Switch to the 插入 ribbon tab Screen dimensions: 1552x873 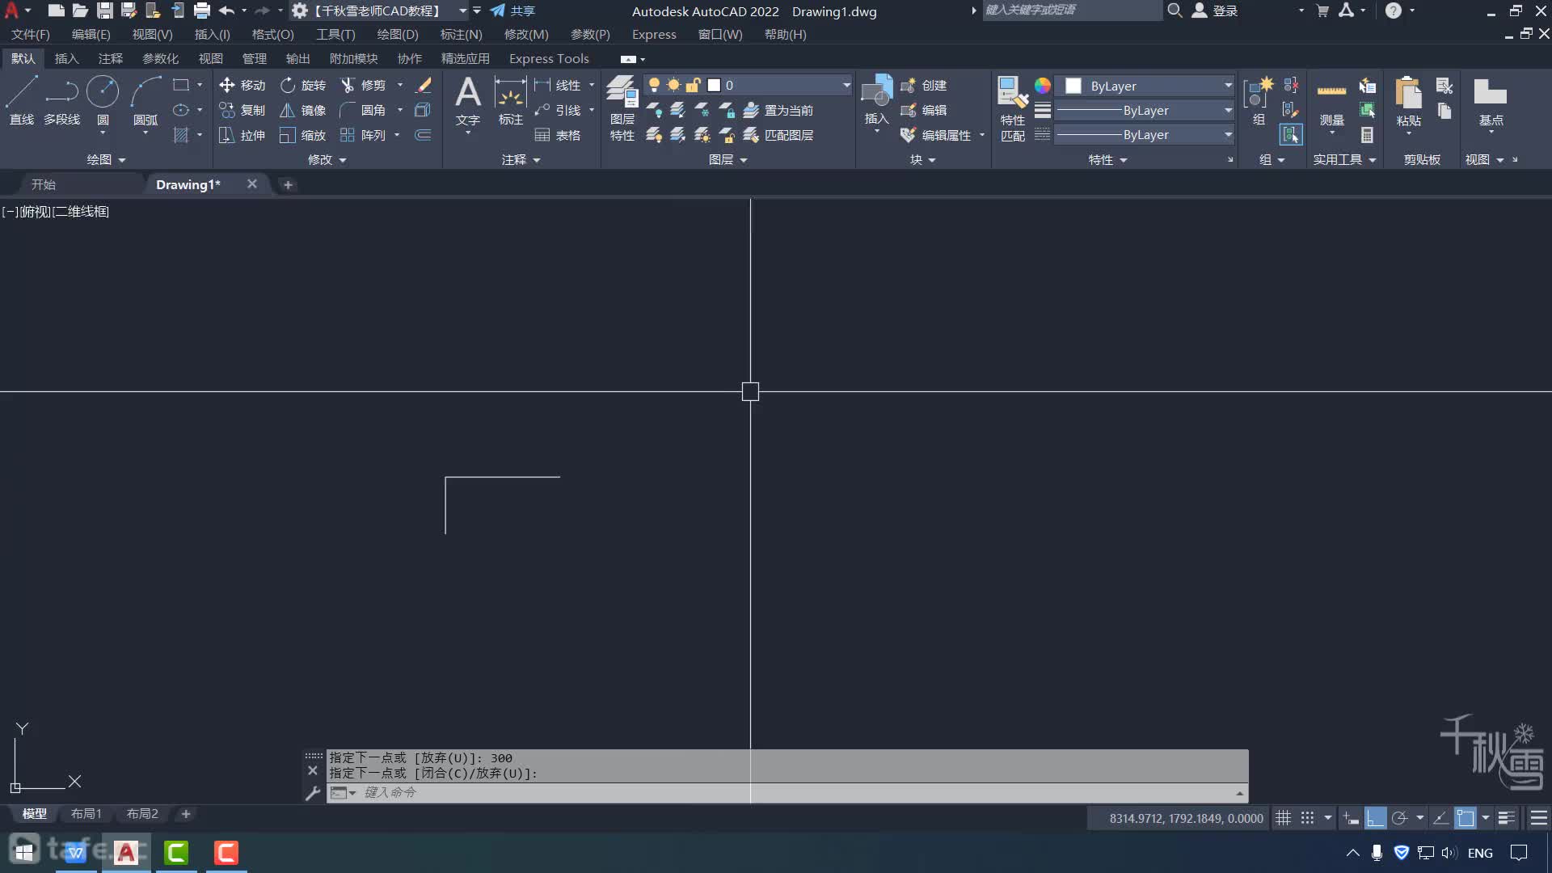click(66, 58)
